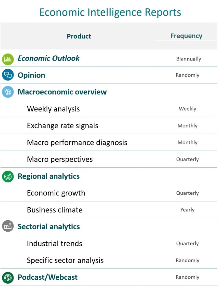The height and width of the screenshot is (287, 221).
Task: Open Specific sector analysis report
Action: [65, 260]
